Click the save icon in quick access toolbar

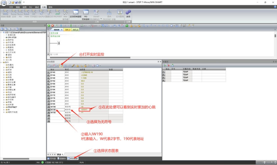pyautogui.click(x=15, y=2)
